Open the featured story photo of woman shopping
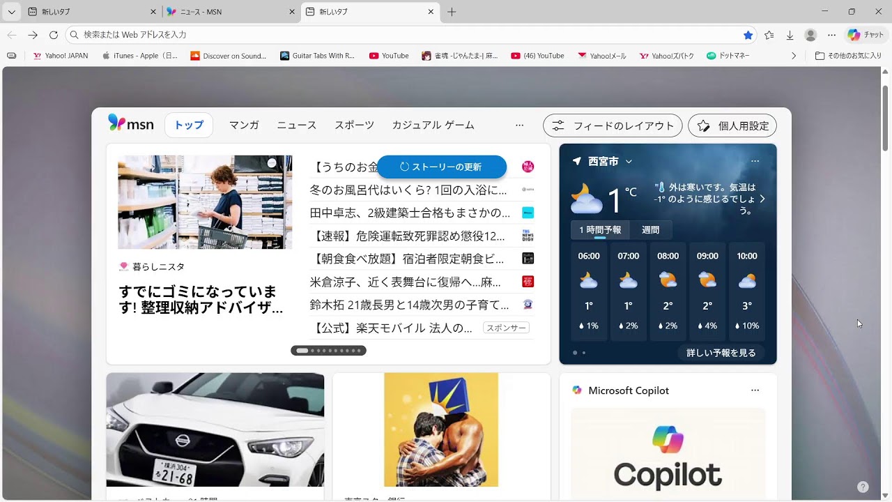892x502 pixels. (x=205, y=202)
